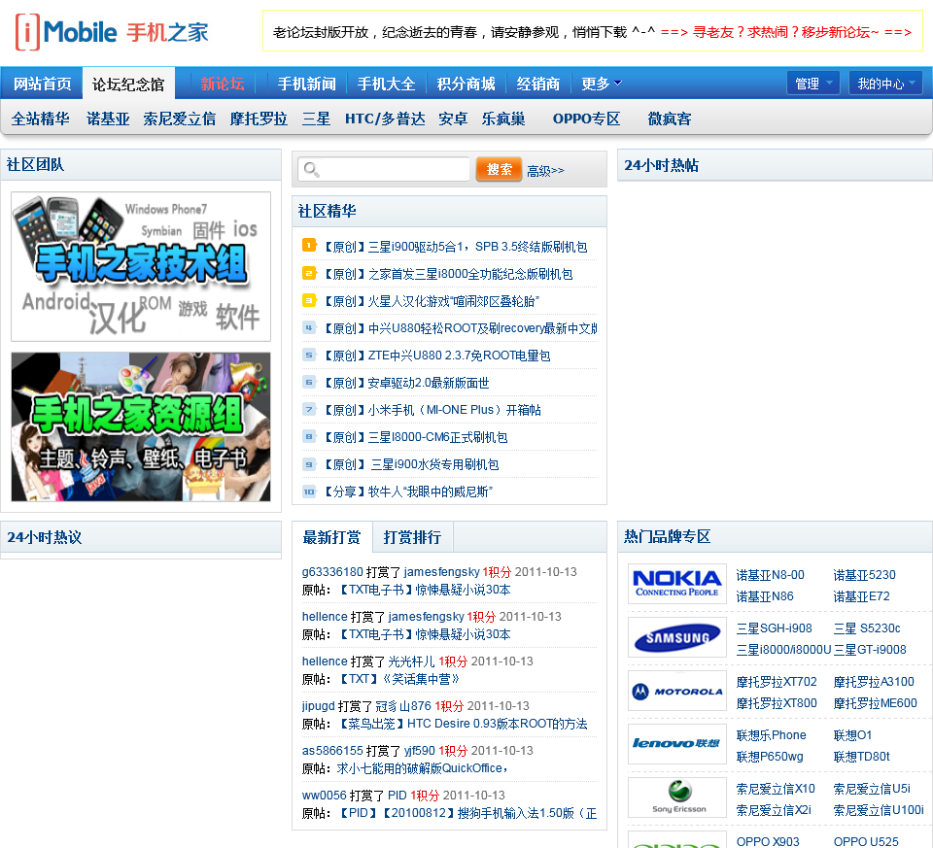Open the 手机之家技术组 banner image

coord(141,266)
